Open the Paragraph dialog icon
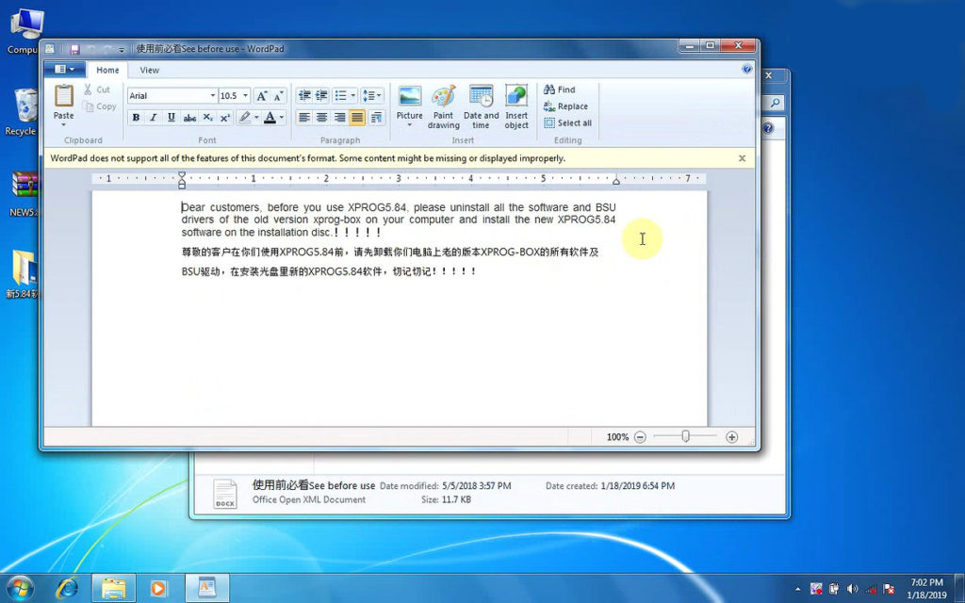The image size is (965, 603). click(377, 118)
